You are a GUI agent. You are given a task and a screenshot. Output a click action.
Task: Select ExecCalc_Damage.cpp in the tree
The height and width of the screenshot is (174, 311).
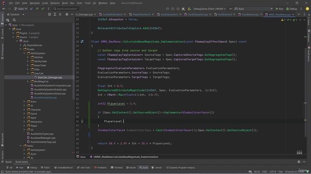[x=50, y=77]
